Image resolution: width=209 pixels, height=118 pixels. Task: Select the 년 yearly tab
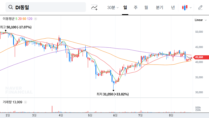pos(173,7)
